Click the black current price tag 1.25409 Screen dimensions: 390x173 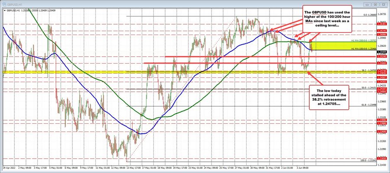[382, 52]
